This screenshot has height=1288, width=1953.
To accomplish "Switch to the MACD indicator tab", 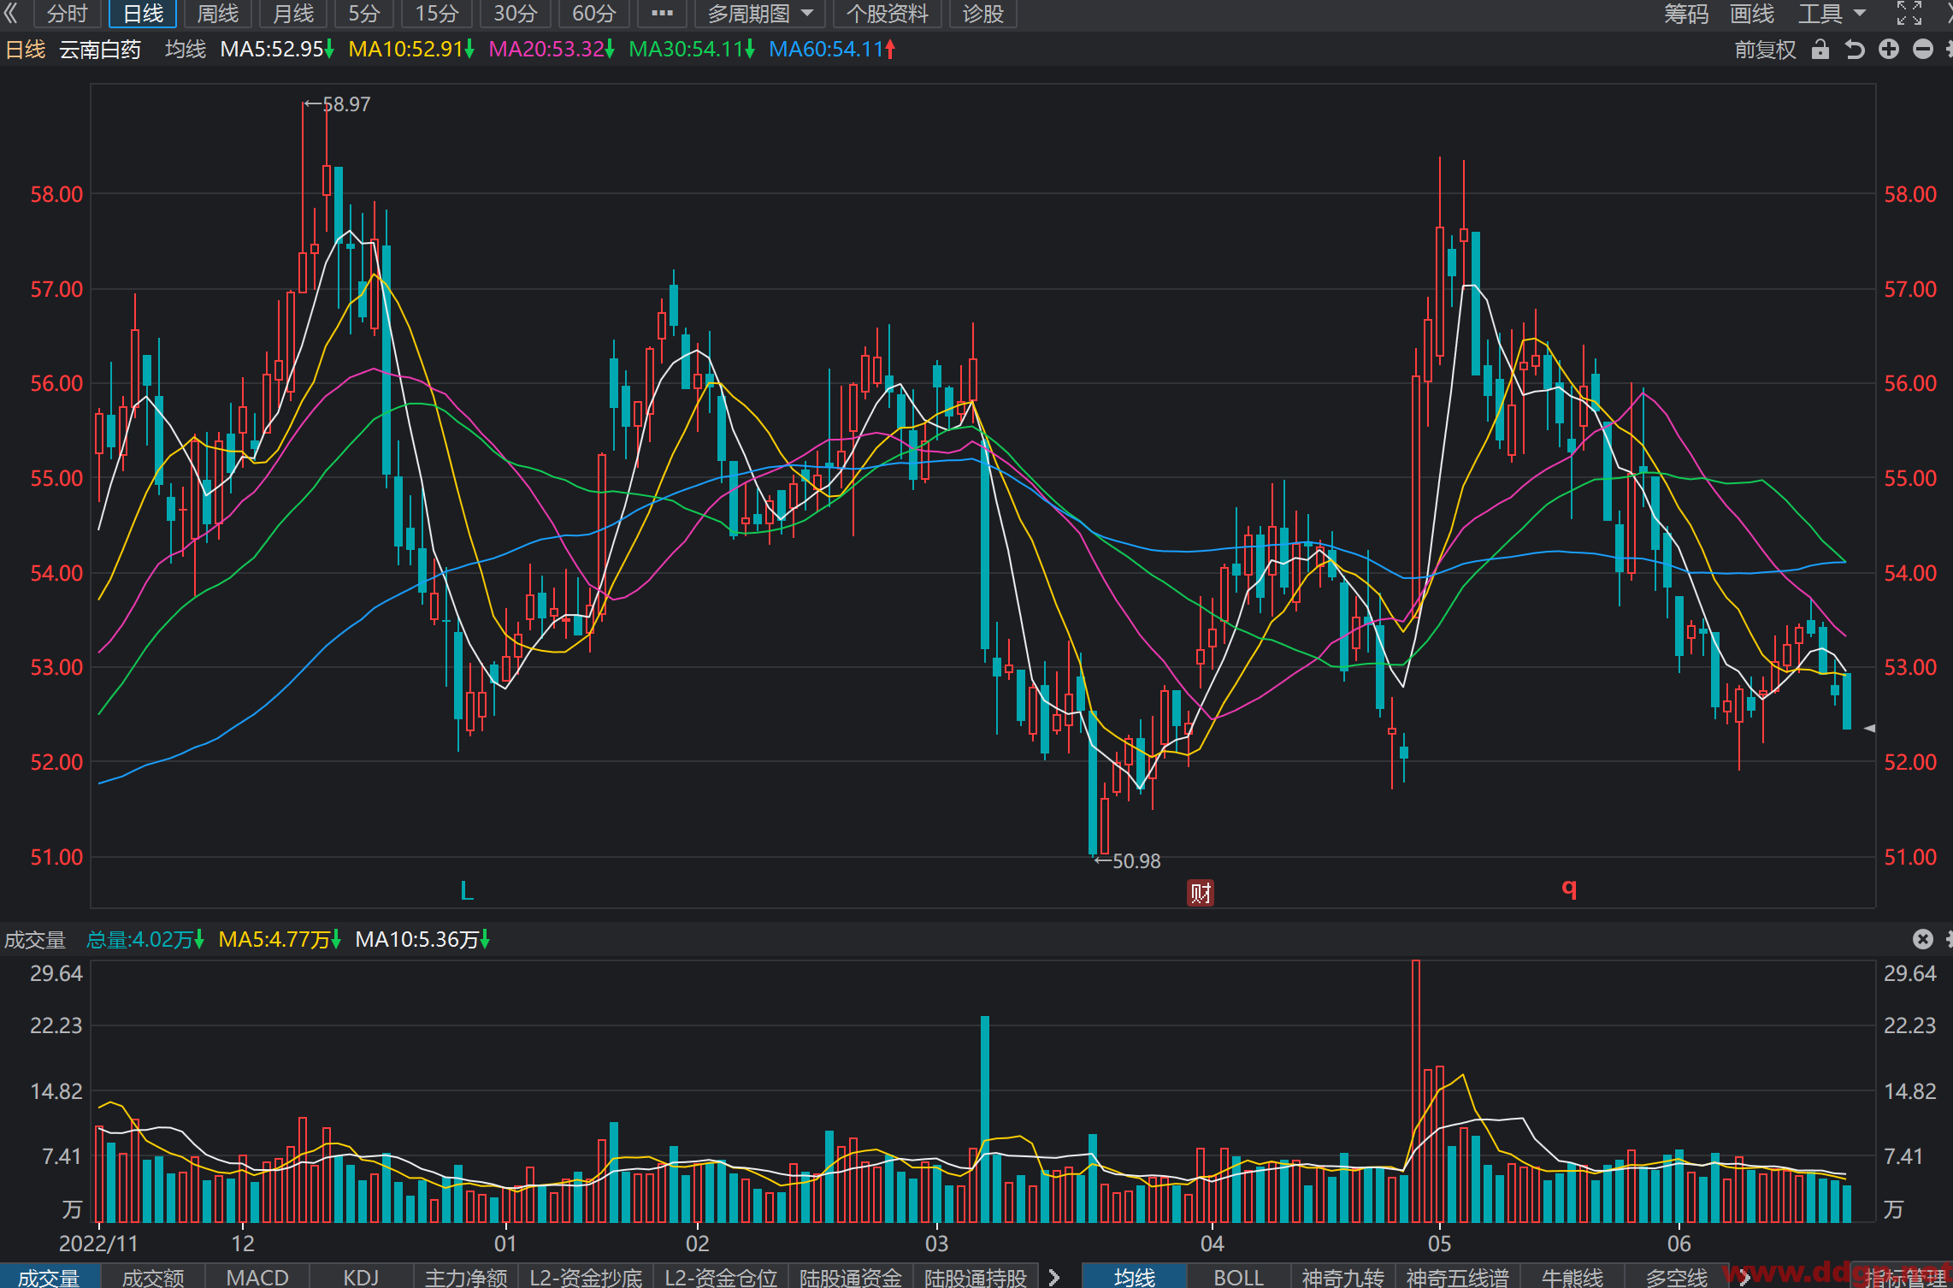I will [x=257, y=1277].
